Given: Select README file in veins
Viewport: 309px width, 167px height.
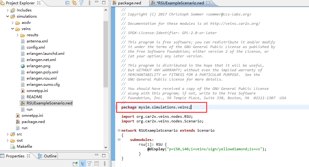Looking at the screenshot, I should point(34,97).
